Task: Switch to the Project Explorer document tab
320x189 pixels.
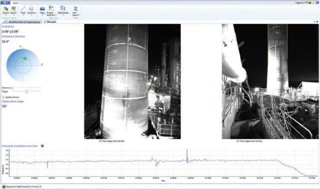Action: 22,21
